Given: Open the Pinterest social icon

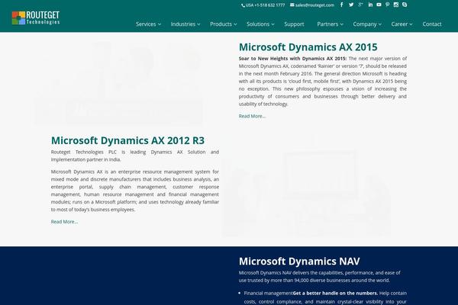Looking at the screenshot, I should point(387,5).
